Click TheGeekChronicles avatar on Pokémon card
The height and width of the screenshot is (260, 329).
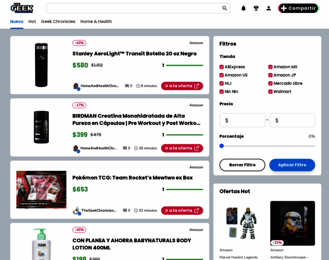[x=76, y=211]
